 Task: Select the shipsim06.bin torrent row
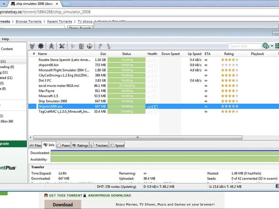[x=153, y=65]
